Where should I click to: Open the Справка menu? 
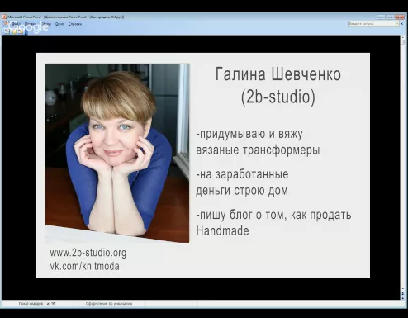75,24
